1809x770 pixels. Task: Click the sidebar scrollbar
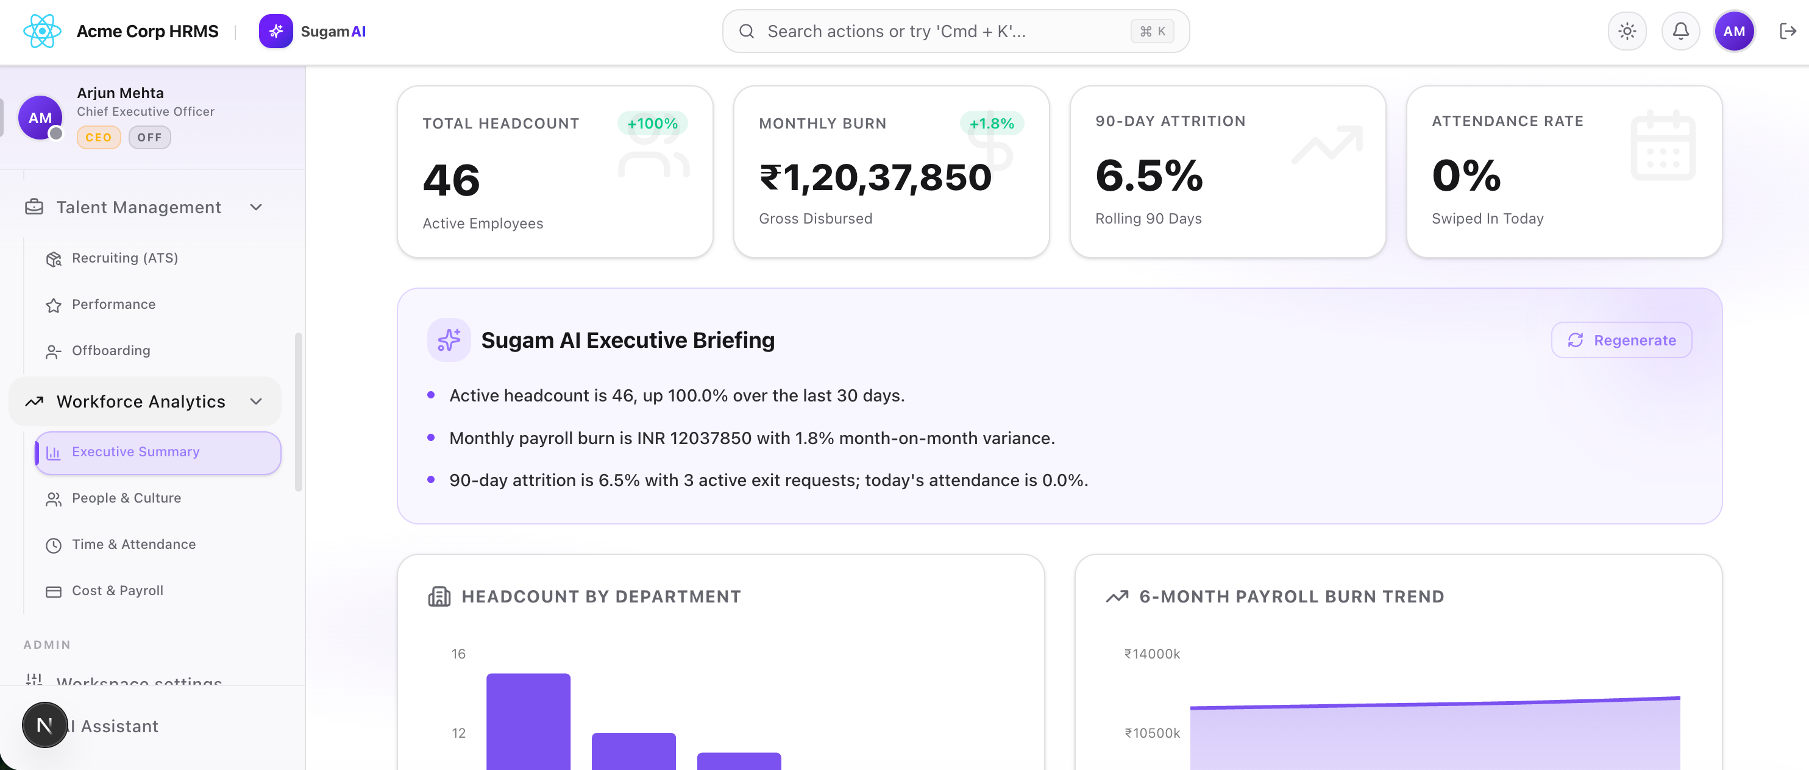pos(299,412)
